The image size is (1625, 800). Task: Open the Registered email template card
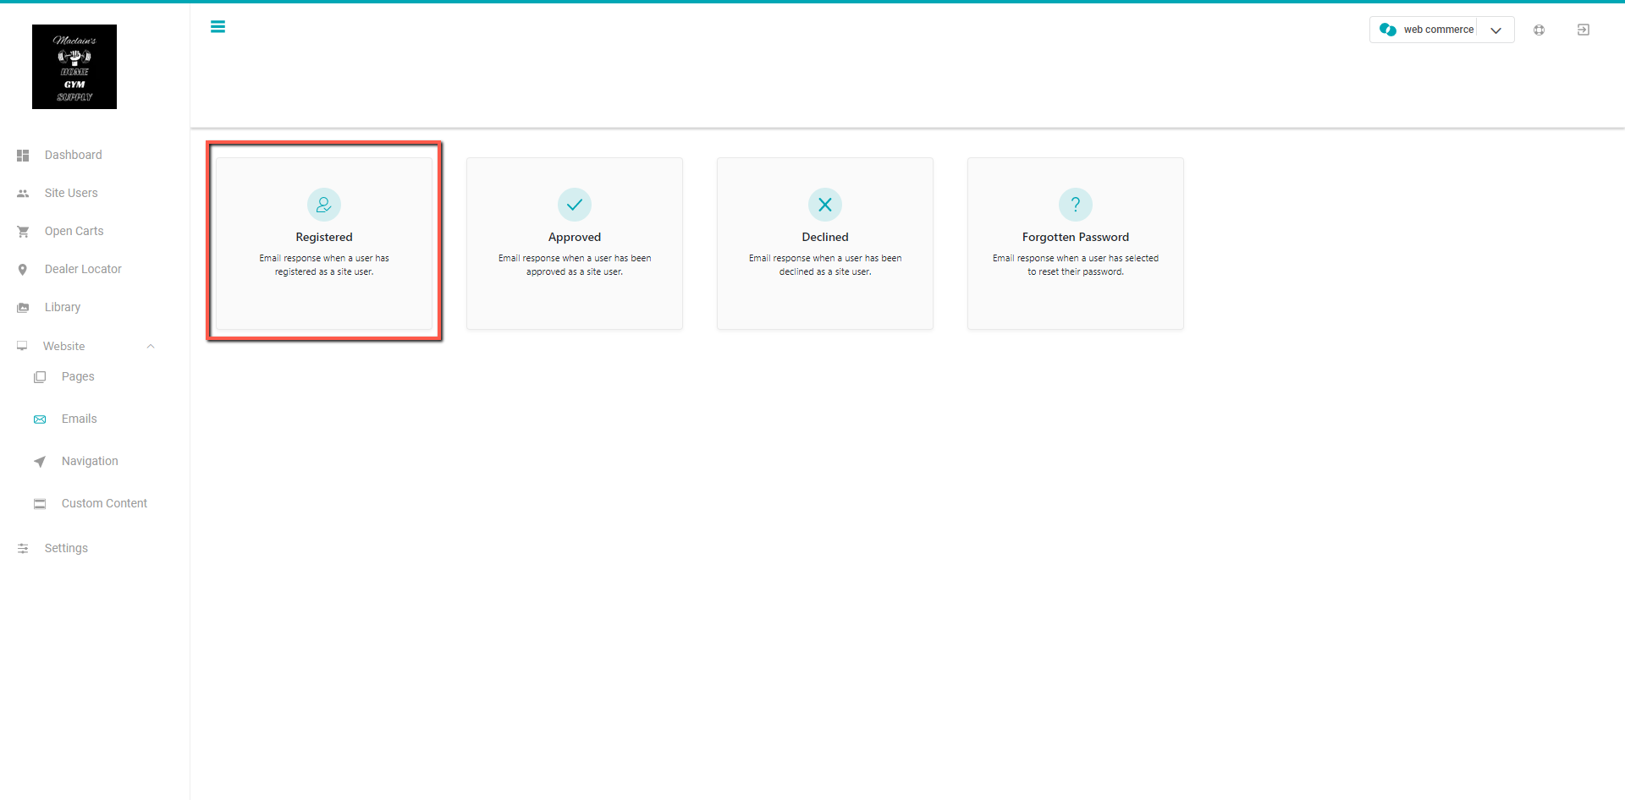[x=324, y=244]
